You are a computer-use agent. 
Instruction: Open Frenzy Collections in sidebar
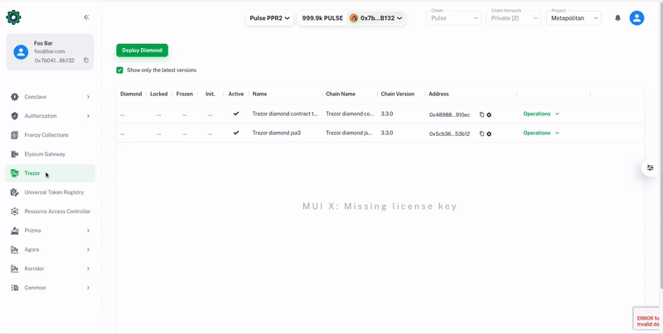46,135
